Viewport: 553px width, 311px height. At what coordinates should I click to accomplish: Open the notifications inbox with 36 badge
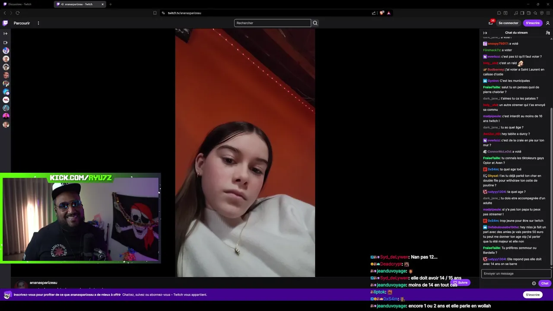tap(491, 23)
